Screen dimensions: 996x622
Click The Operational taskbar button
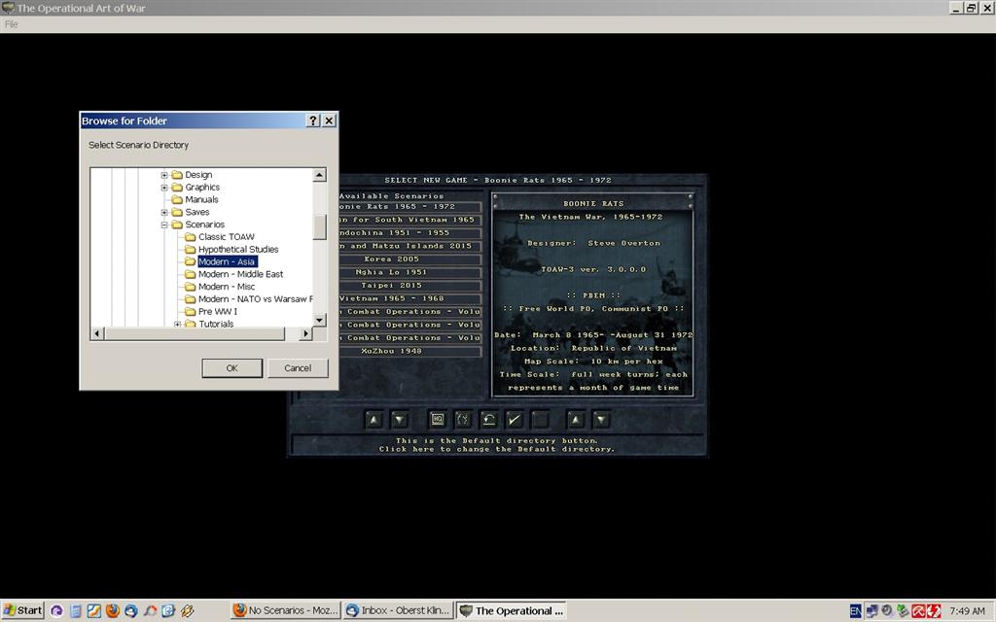pyautogui.click(x=512, y=610)
